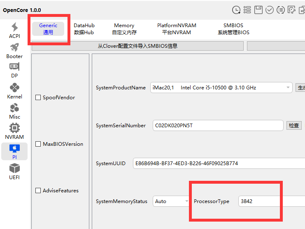Switch to the SMBIOS tab
Viewport: 305px width, 229px height.
pyautogui.click(x=233, y=29)
